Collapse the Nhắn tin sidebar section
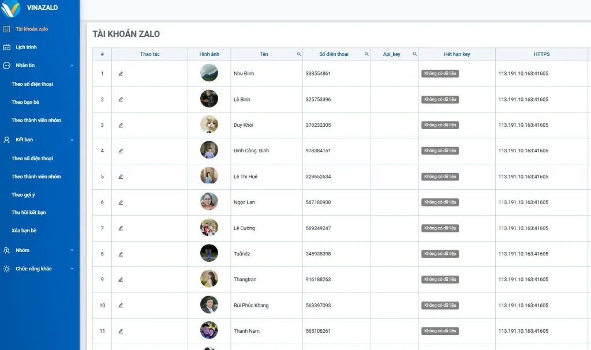 point(72,66)
